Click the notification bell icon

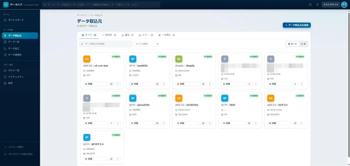click(x=317, y=4)
